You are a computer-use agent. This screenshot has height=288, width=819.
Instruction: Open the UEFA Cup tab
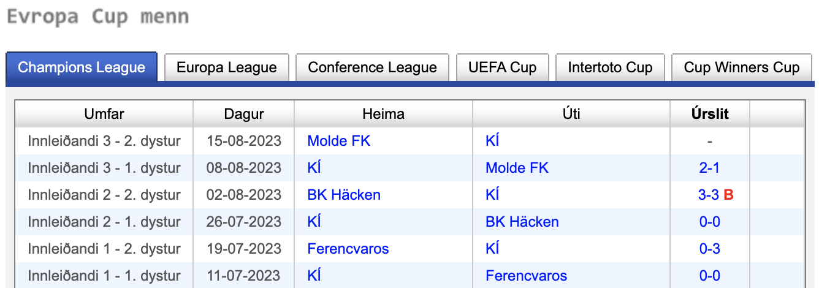pyautogui.click(x=503, y=67)
